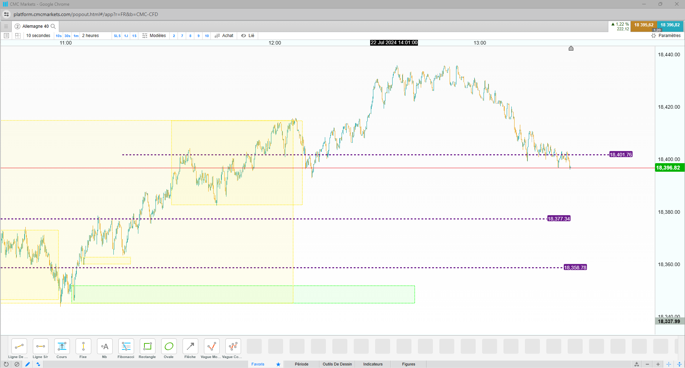685x368 pixels.
Task: Choose the Vague Mo wave tool
Action: pos(211,349)
